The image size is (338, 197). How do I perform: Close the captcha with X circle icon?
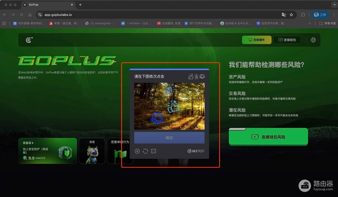pos(137,151)
